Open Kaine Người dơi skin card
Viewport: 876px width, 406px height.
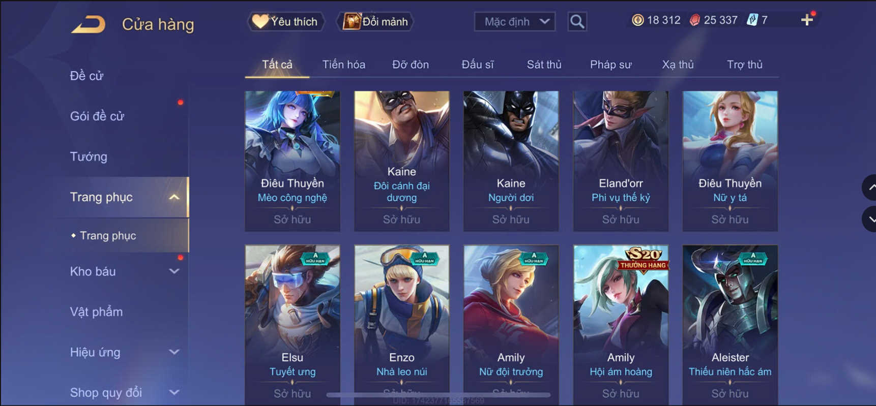point(511,161)
